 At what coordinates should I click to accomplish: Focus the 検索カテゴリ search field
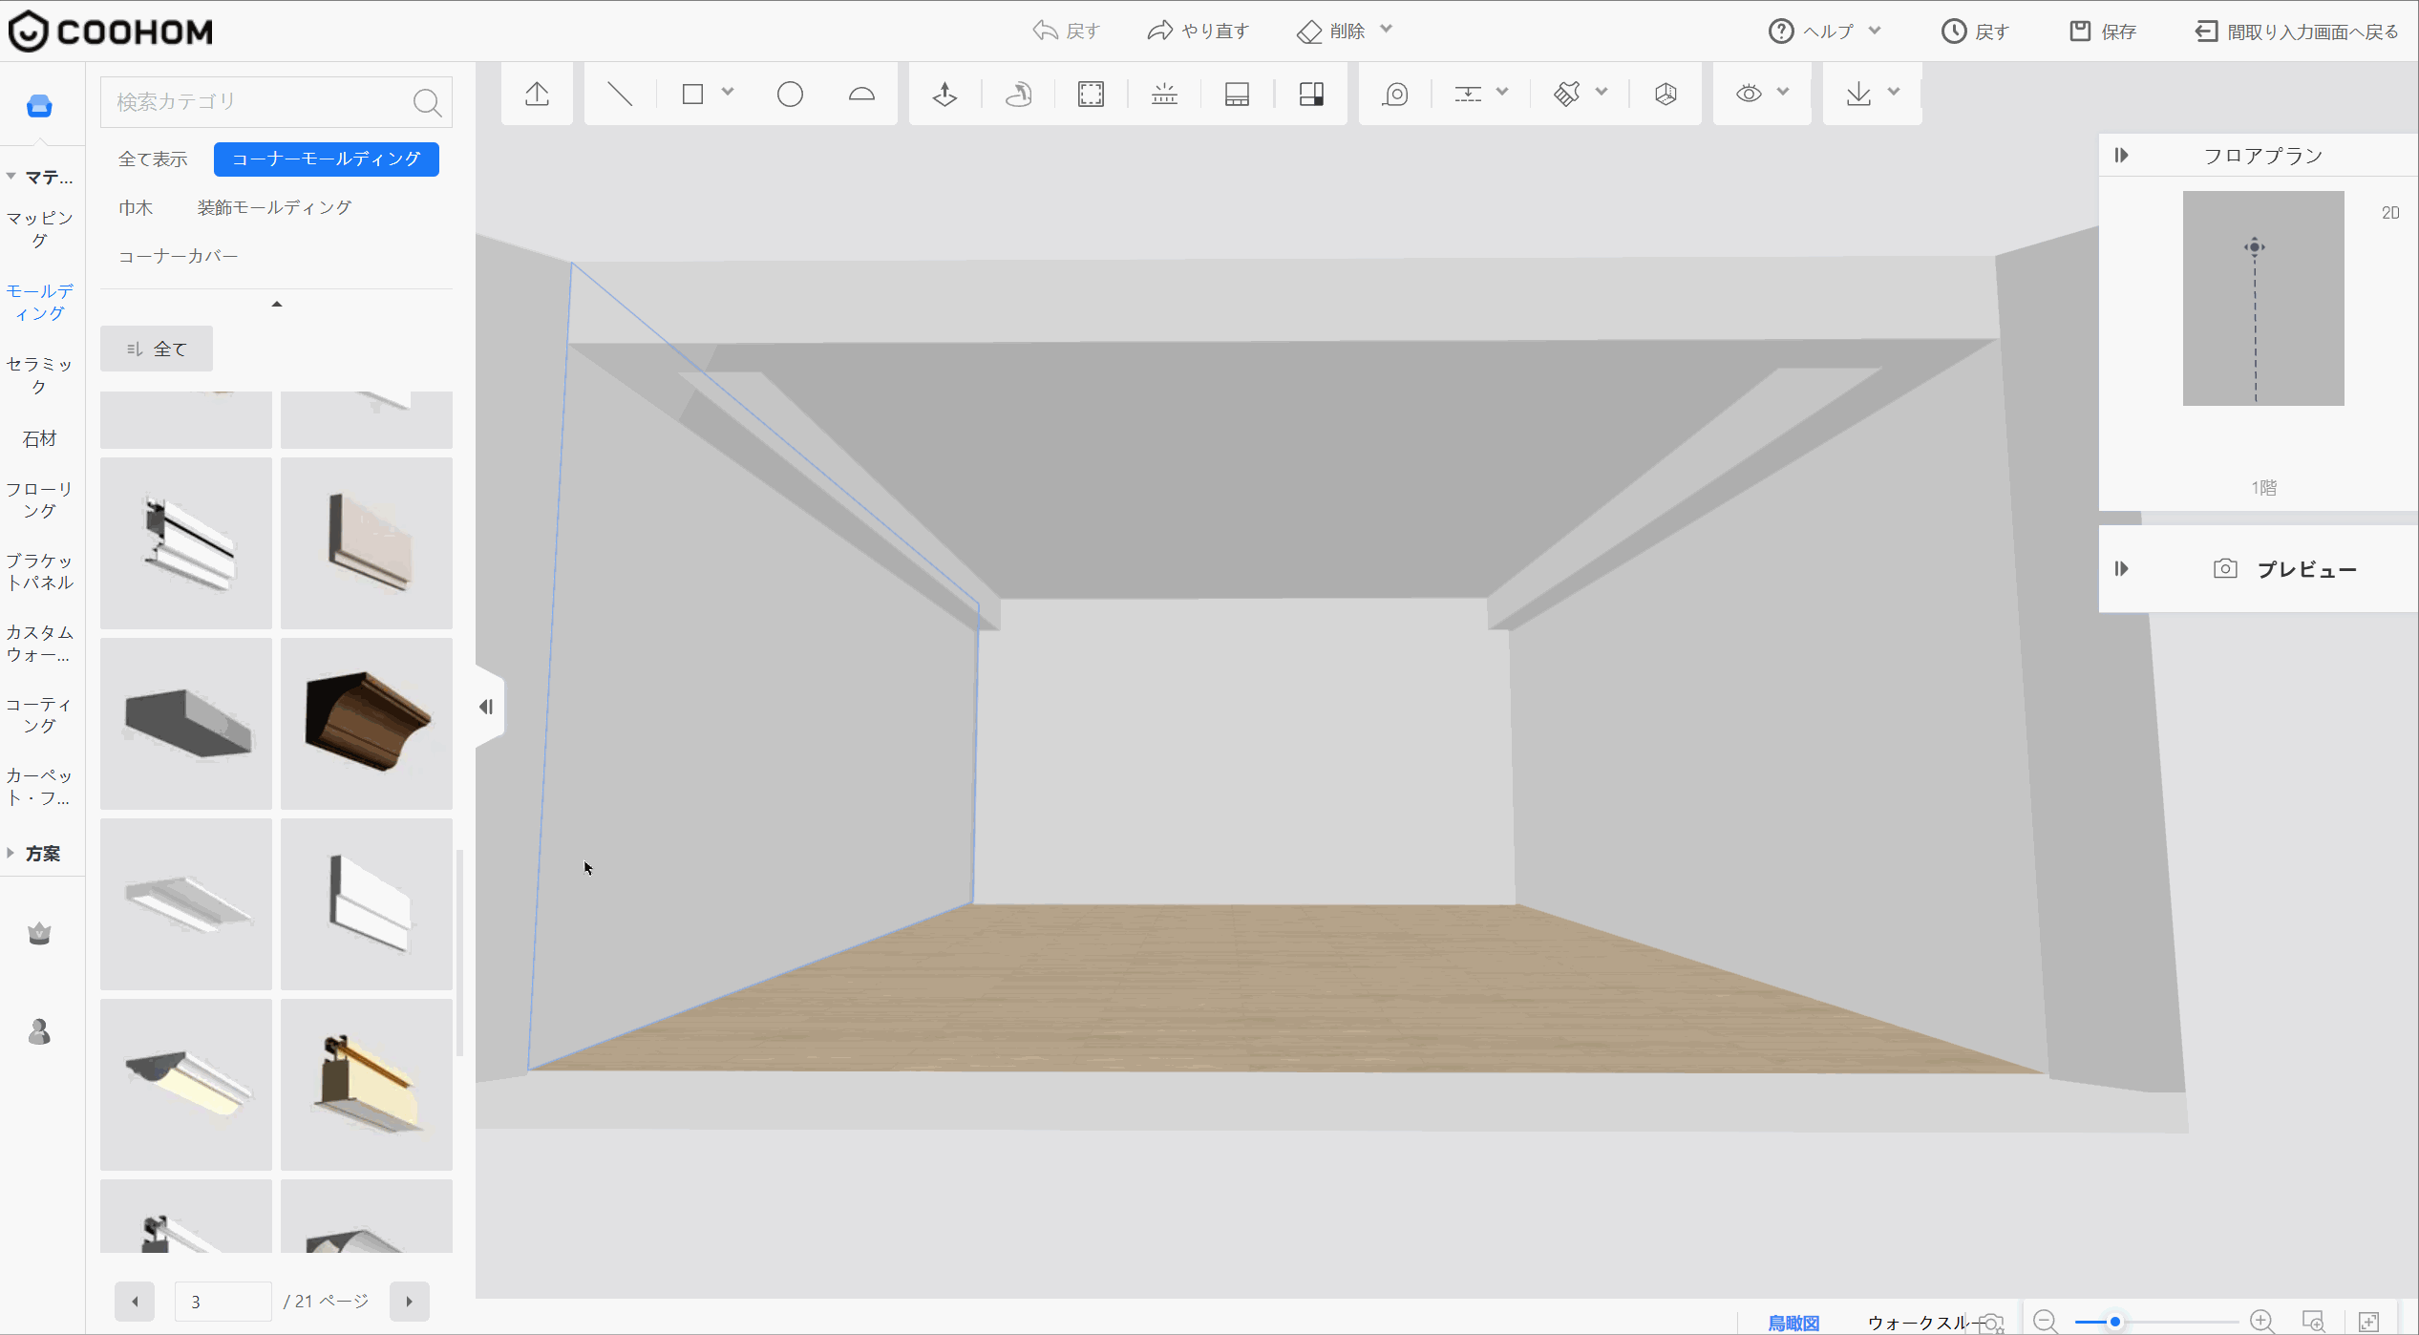(276, 102)
